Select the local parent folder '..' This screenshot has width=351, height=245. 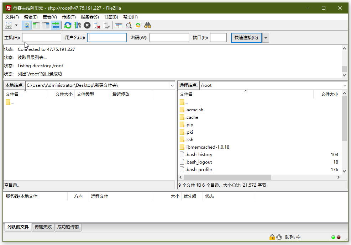click(10, 103)
